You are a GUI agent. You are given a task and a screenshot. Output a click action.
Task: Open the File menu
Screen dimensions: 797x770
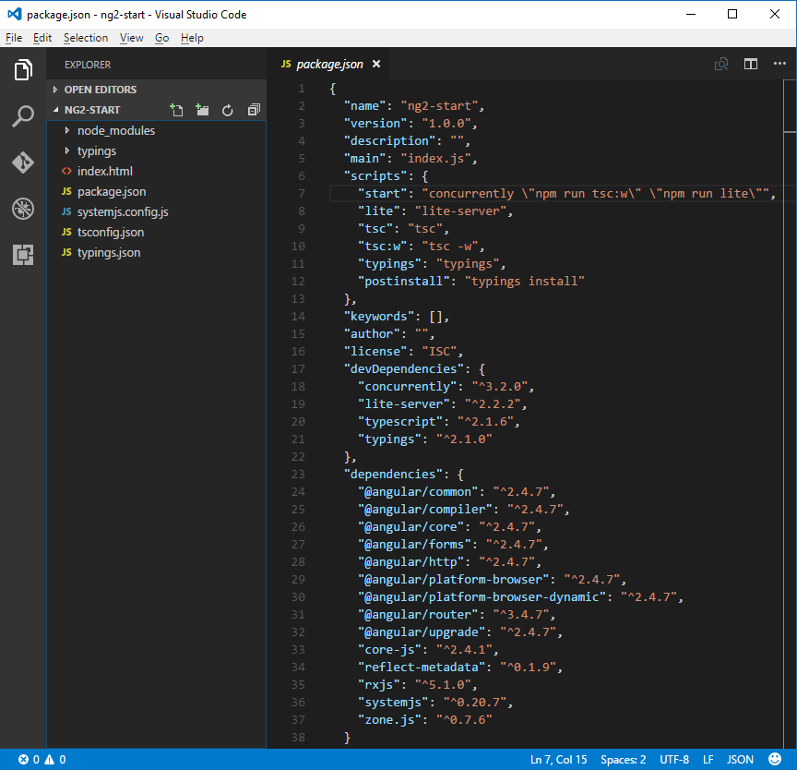(x=14, y=38)
